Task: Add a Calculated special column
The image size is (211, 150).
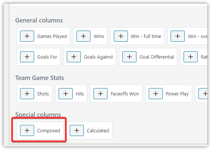Action: click(77, 130)
